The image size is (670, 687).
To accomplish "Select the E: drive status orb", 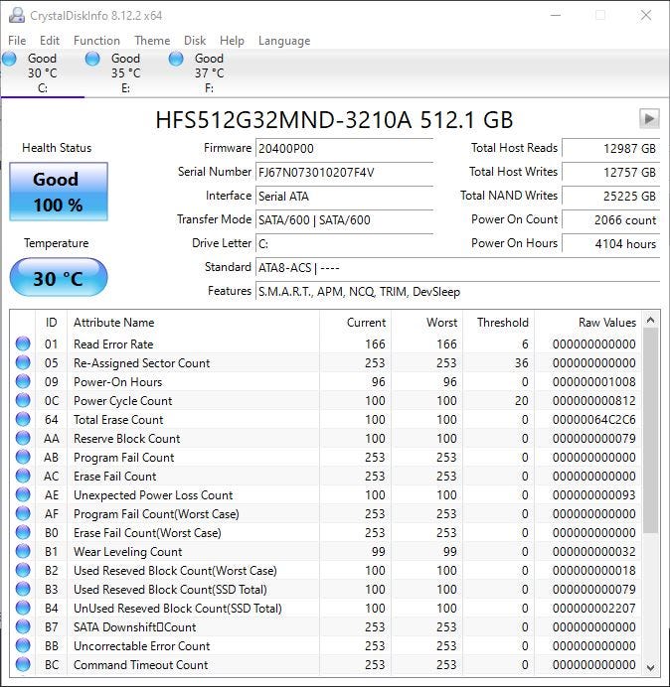I will (x=93, y=60).
